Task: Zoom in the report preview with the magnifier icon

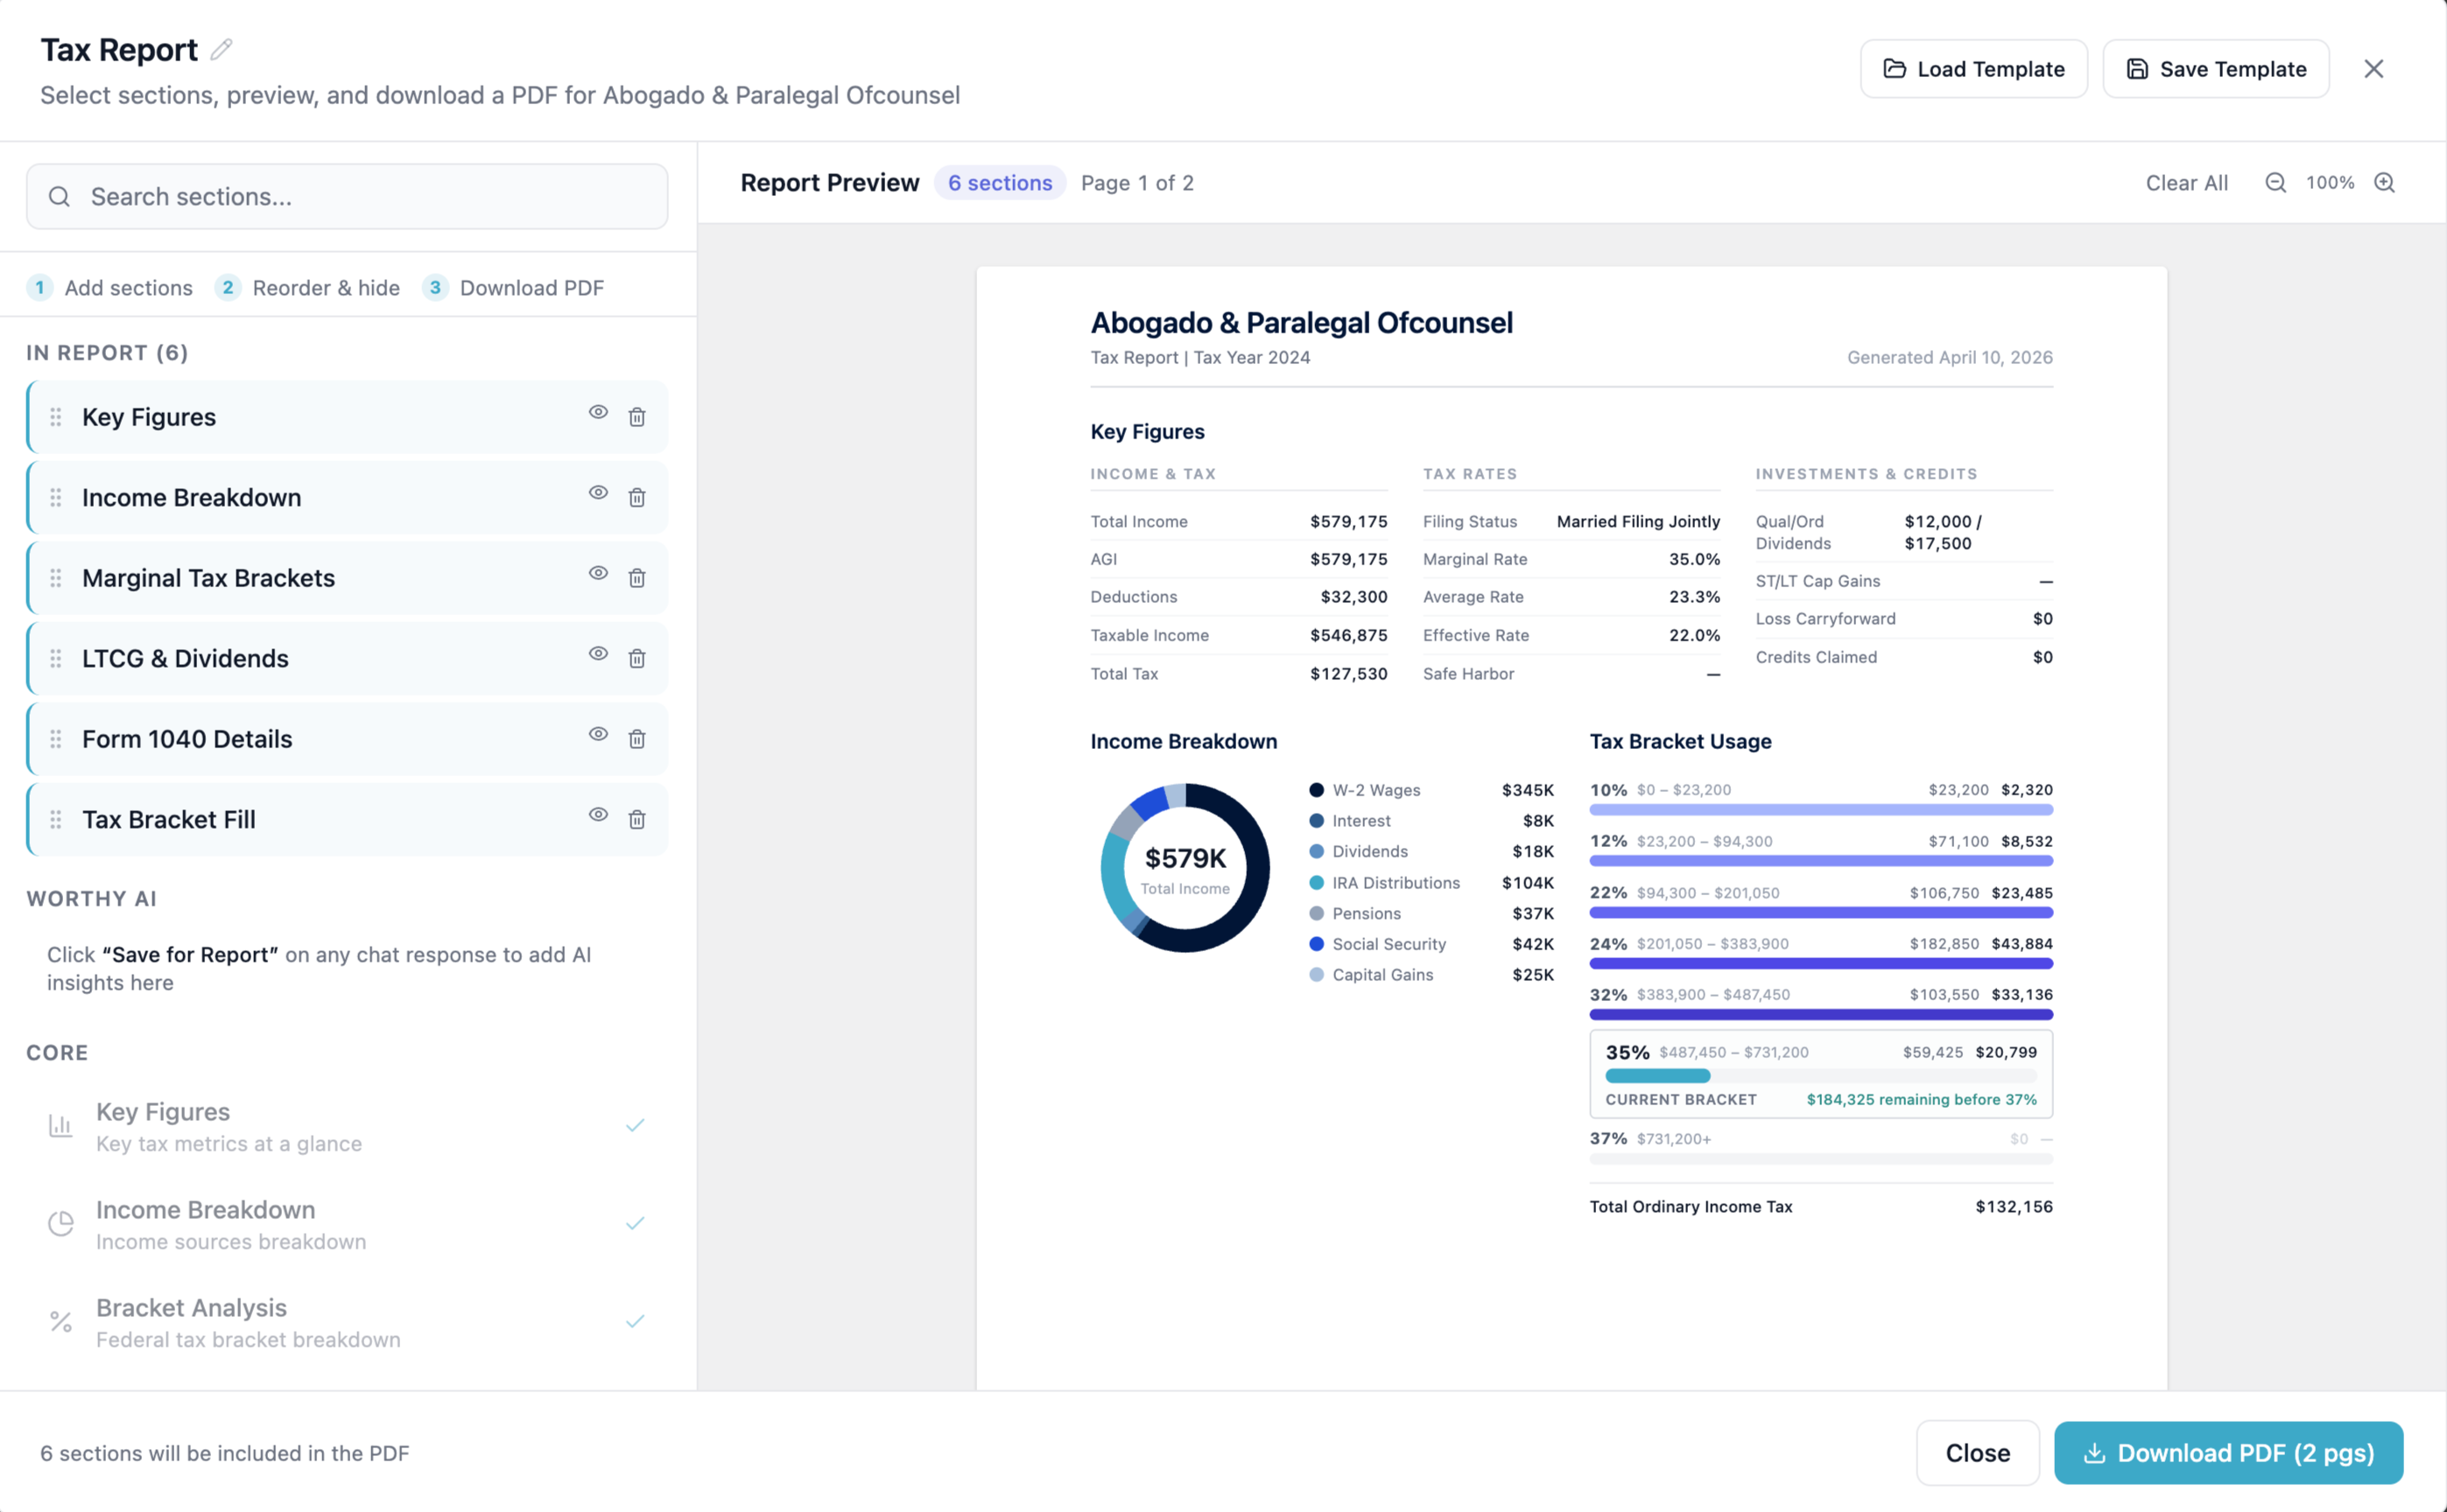Action: (2386, 182)
